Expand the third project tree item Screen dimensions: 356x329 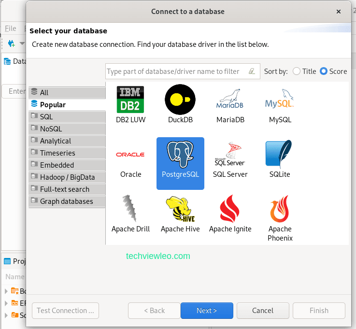click(x=6, y=315)
